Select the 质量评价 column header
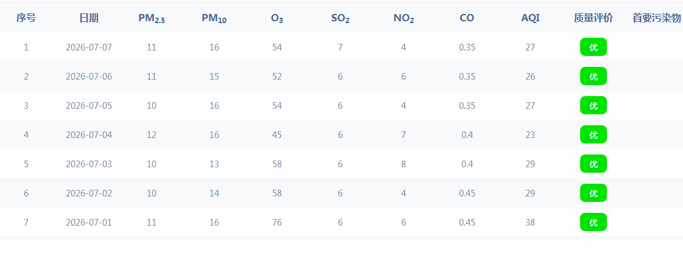The height and width of the screenshot is (253, 683). click(594, 18)
